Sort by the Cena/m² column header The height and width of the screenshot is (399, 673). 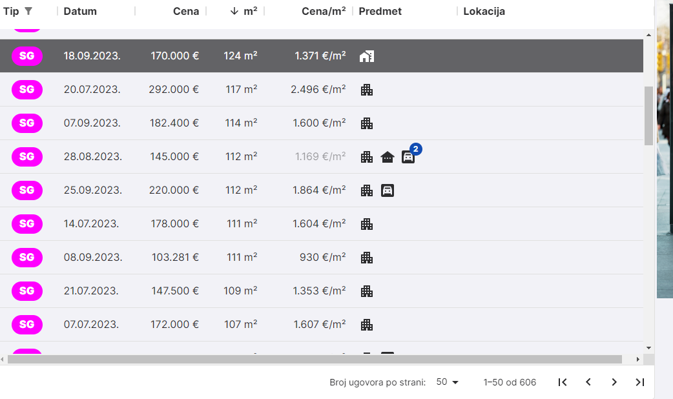[323, 11]
